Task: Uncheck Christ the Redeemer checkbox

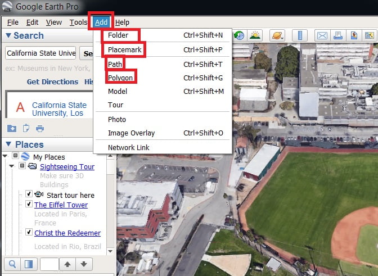Action: [x=29, y=232]
